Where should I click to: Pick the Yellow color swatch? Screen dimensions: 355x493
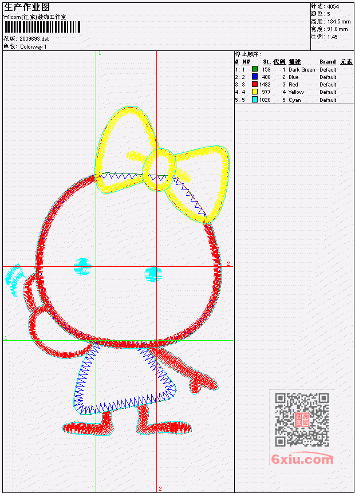pyautogui.click(x=255, y=92)
